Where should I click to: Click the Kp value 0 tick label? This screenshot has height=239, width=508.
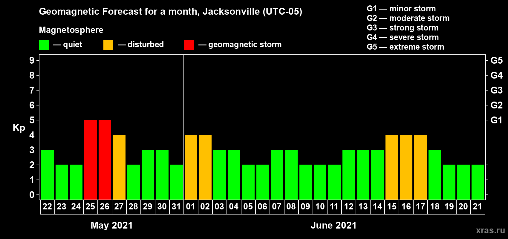point(32,195)
